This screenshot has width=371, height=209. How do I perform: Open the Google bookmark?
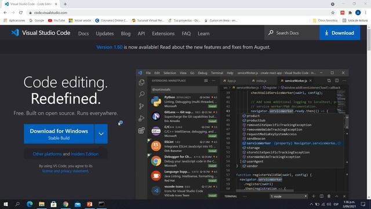pyautogui.click(x=37, y=20)
